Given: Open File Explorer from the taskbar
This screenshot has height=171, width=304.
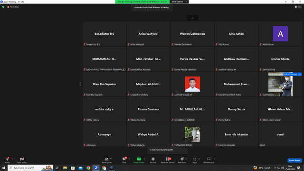Looking at the screenshot, I should [65, 168].
